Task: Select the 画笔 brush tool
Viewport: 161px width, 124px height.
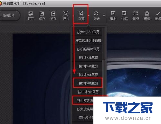Action: click(158, 16)
